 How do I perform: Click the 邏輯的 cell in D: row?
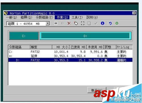point(122,60)
